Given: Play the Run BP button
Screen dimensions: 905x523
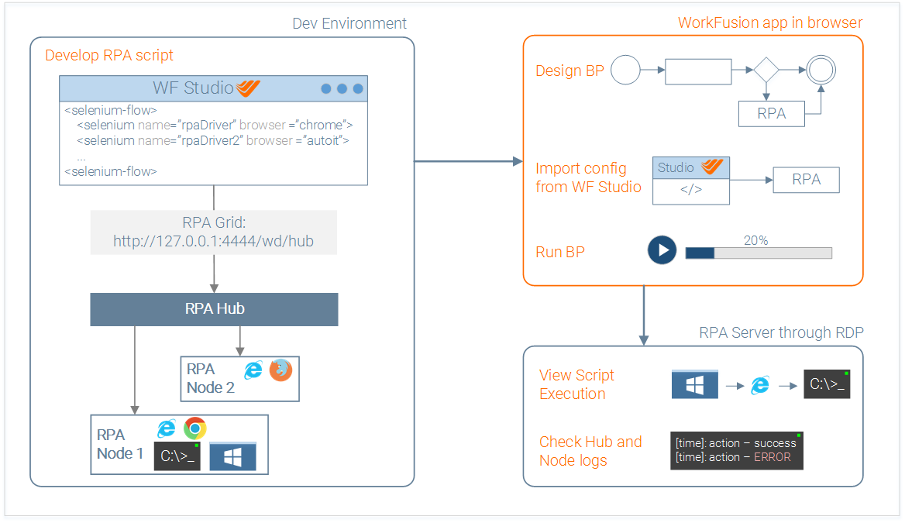Looking at the screenshot, I should tap(662, 250).
